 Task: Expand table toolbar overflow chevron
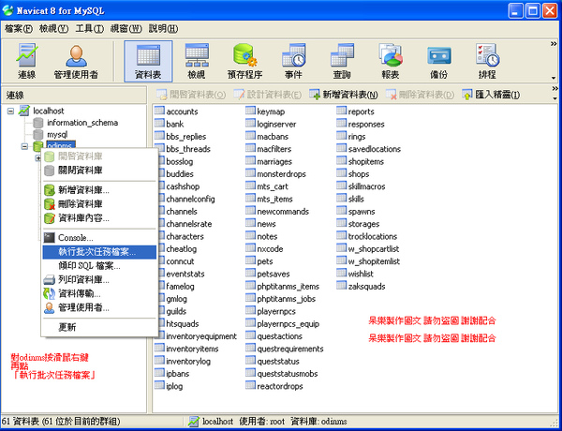pos(555,89)
